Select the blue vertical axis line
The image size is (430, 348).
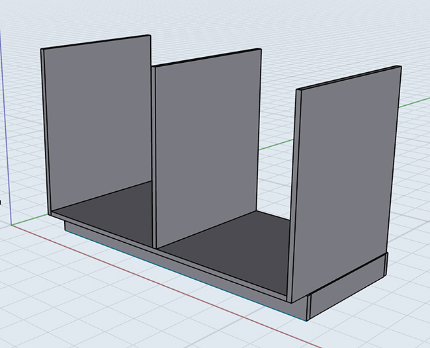point(5,126)
